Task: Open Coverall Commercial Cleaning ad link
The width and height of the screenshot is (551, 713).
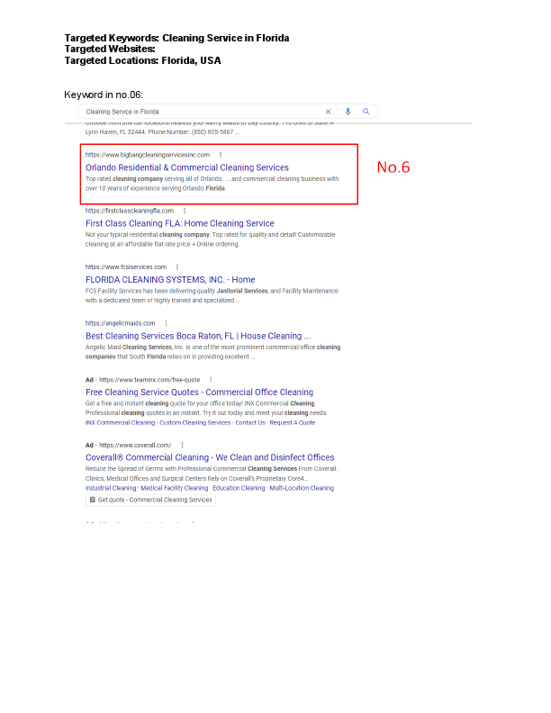Action: coord(210,457)
